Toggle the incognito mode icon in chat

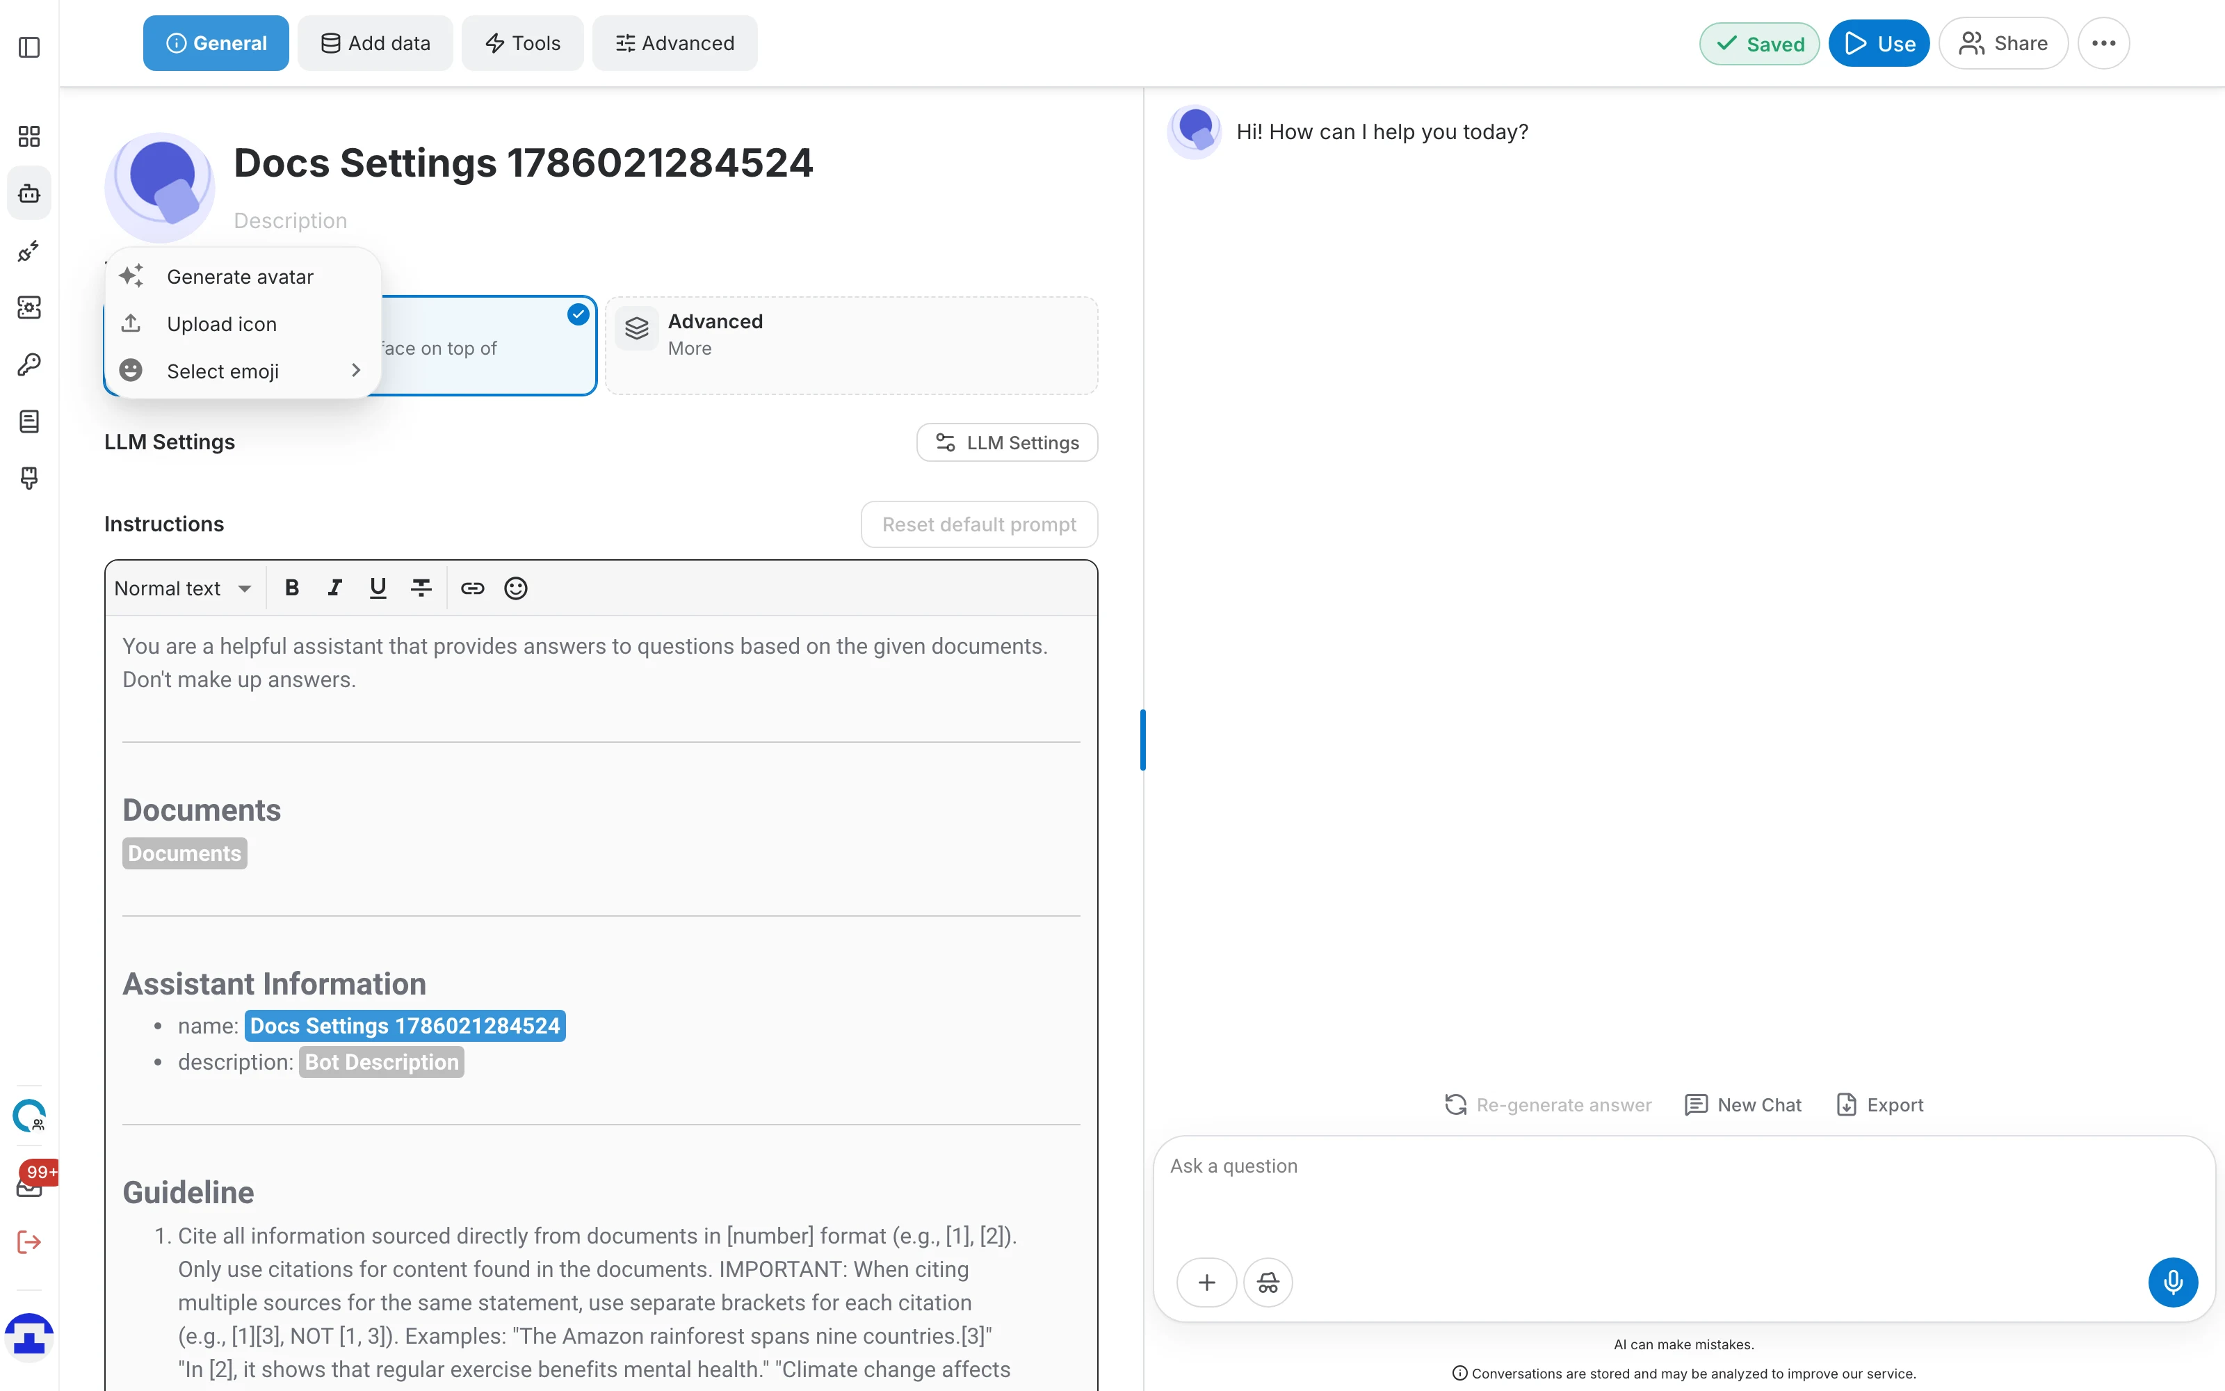(1268, 1282)
